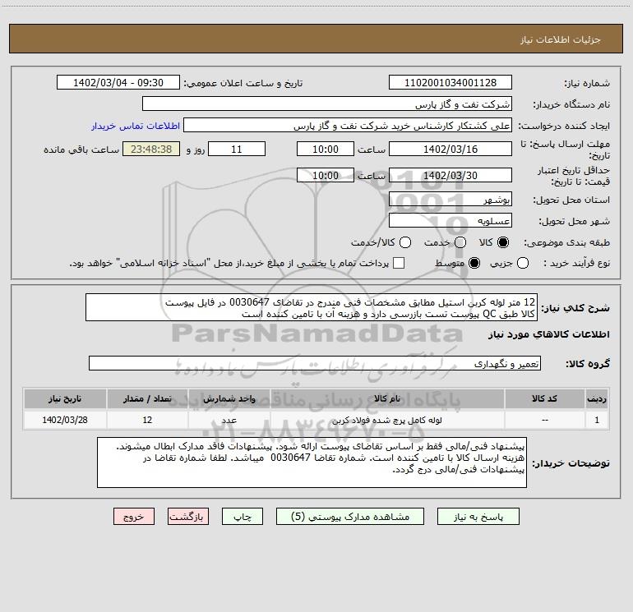Click the need number field 1102001034001128
The image size is (633, 612).
450,82
